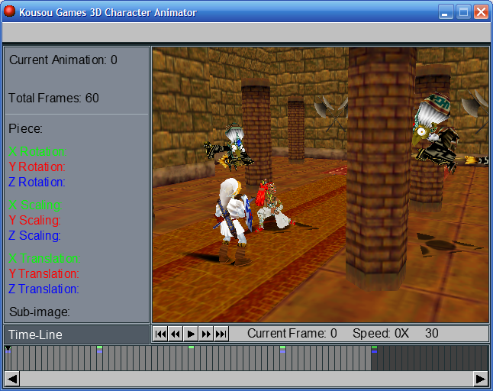
Task: Play the animation
Action: pos(191,334)
